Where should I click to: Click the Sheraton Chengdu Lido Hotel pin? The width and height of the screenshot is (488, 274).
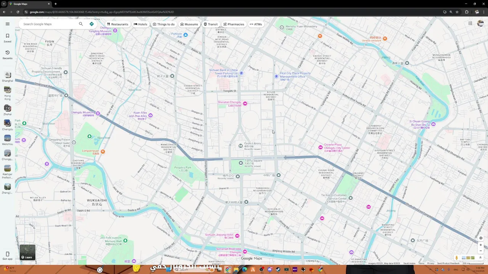point(245,104)
